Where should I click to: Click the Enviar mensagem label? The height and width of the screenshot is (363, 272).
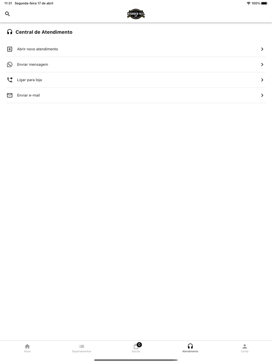click(x=33, y=65)
